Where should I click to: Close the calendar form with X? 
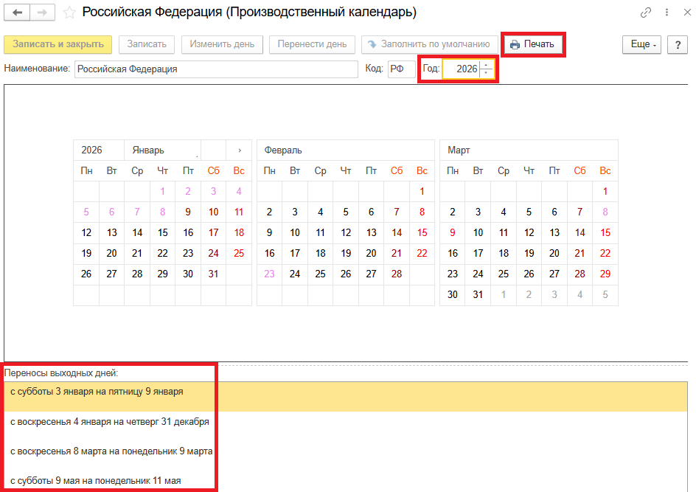[686, 13]
